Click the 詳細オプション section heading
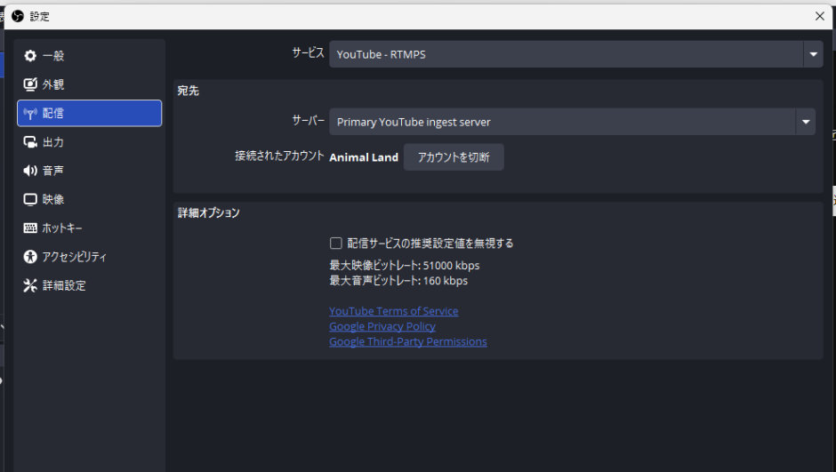This screenshot has height=472, width=836. point(208,213)
